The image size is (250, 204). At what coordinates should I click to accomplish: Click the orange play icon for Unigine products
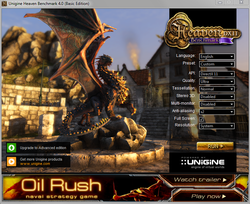pyautogui.click(x=12, y=162)
